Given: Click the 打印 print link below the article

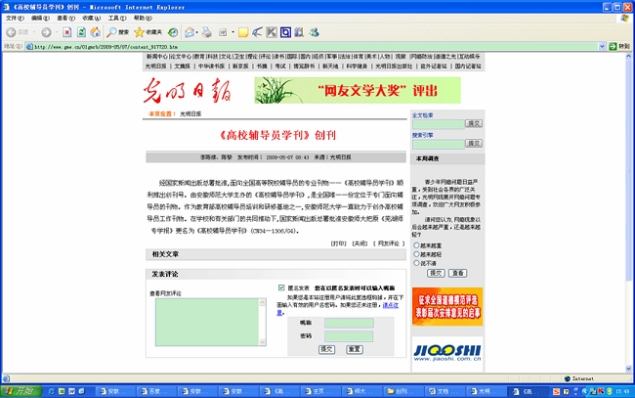Looking at the screenshot, I should point(339,243).
